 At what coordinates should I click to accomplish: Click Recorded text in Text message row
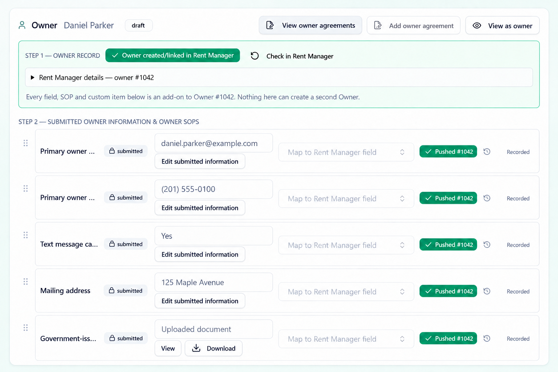(x=518, y=245)
